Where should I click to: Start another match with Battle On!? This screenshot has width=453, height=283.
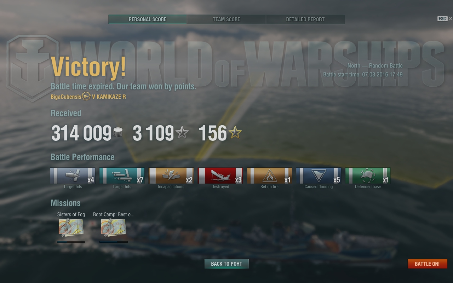click(x=427, y=264)
